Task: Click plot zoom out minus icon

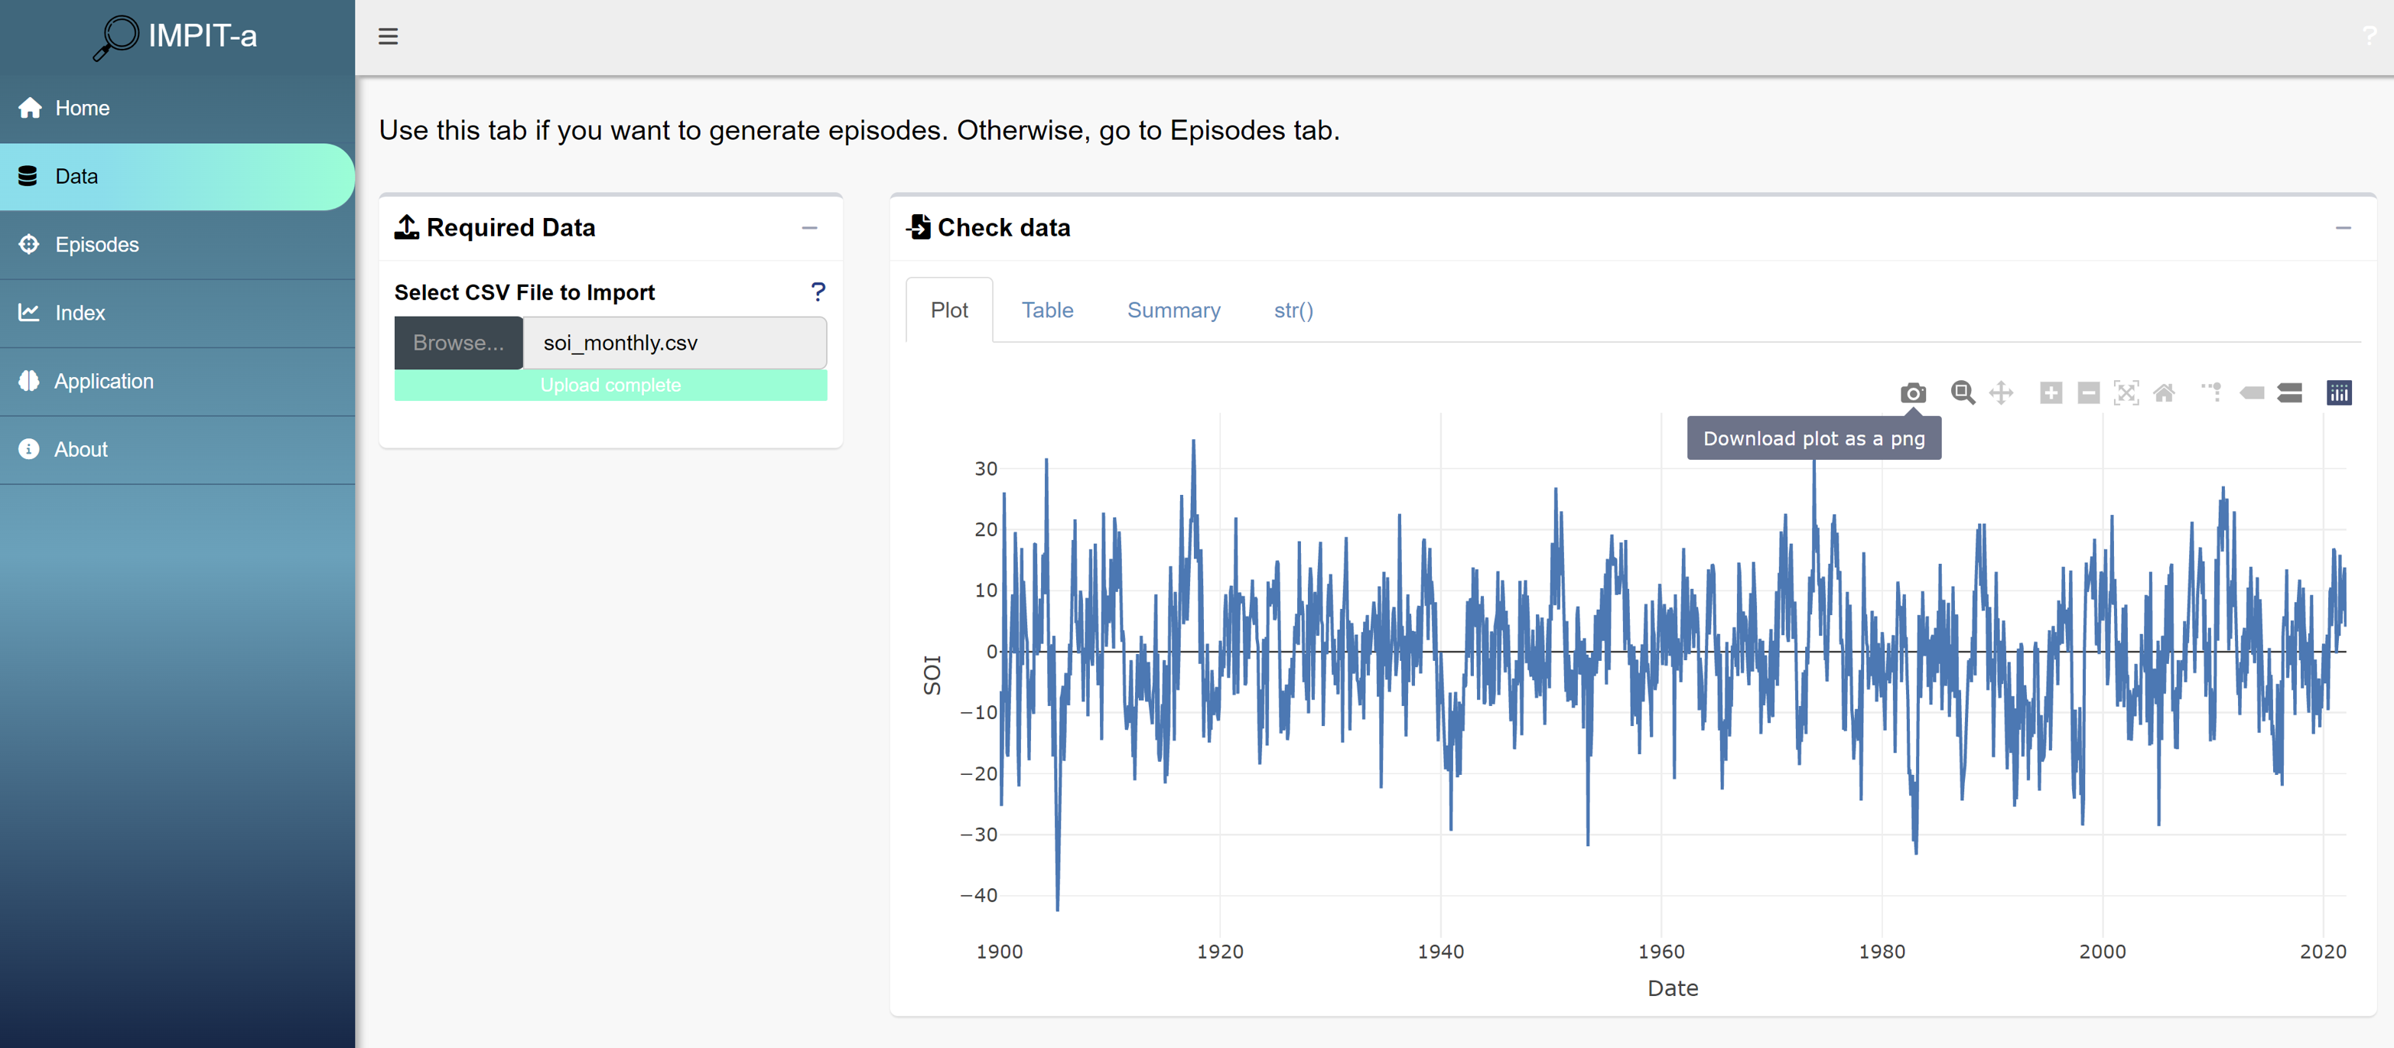Action: click(2088, 393)
